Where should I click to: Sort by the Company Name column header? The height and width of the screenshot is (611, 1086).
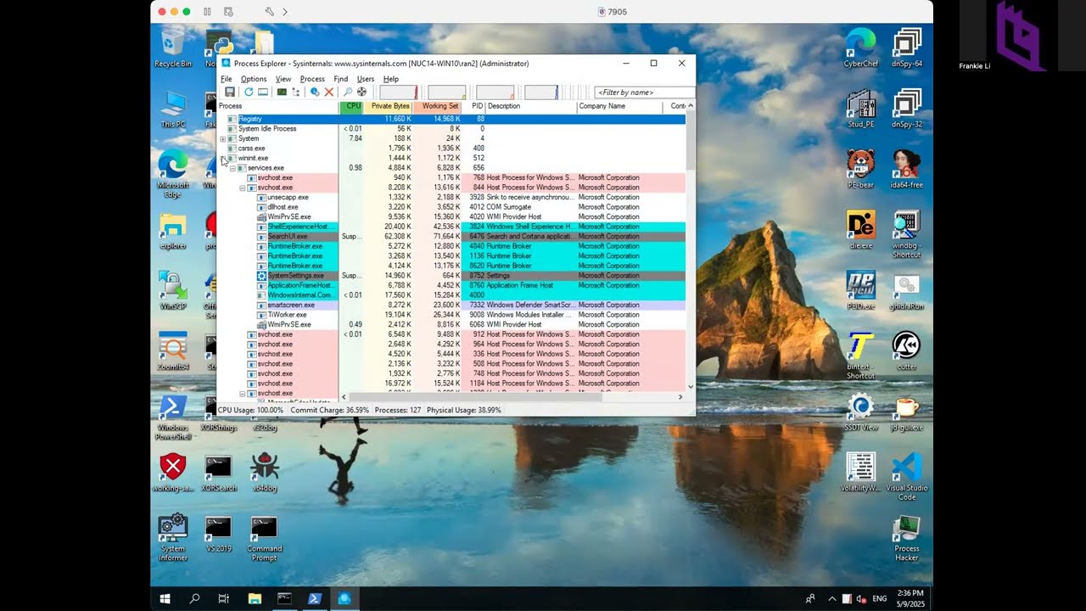click(619, 106)
